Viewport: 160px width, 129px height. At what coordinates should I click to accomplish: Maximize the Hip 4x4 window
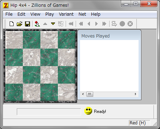point(136,4)
